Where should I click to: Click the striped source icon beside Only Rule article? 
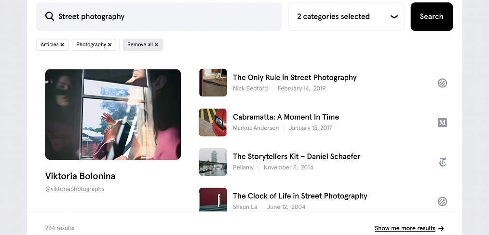pos(442,83)
